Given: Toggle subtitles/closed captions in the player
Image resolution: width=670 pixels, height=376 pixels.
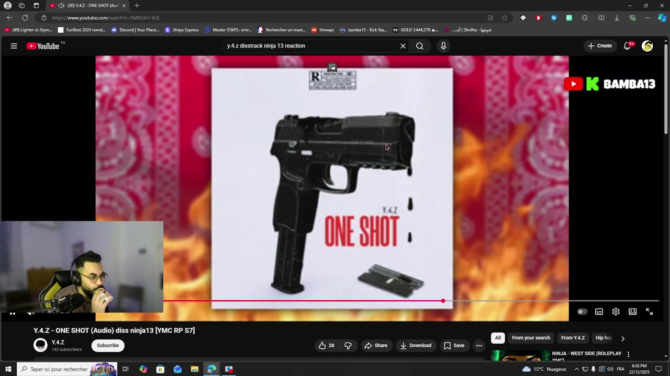Looking at the screenshot, I should 599,312.
